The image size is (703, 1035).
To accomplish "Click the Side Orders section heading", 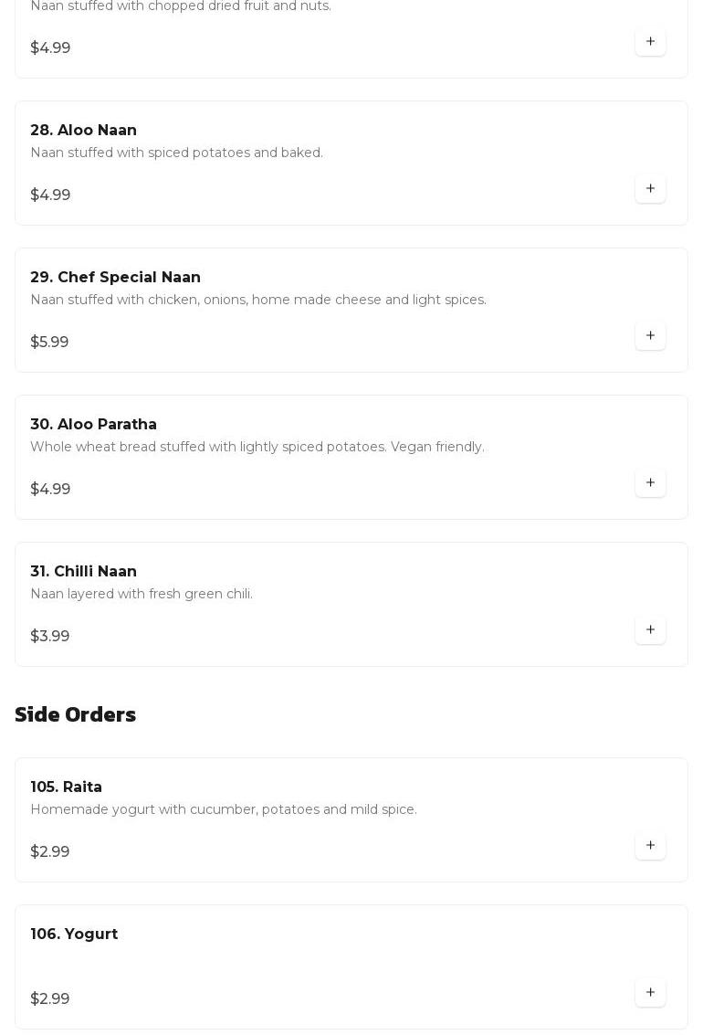I will tap(75, 715).
